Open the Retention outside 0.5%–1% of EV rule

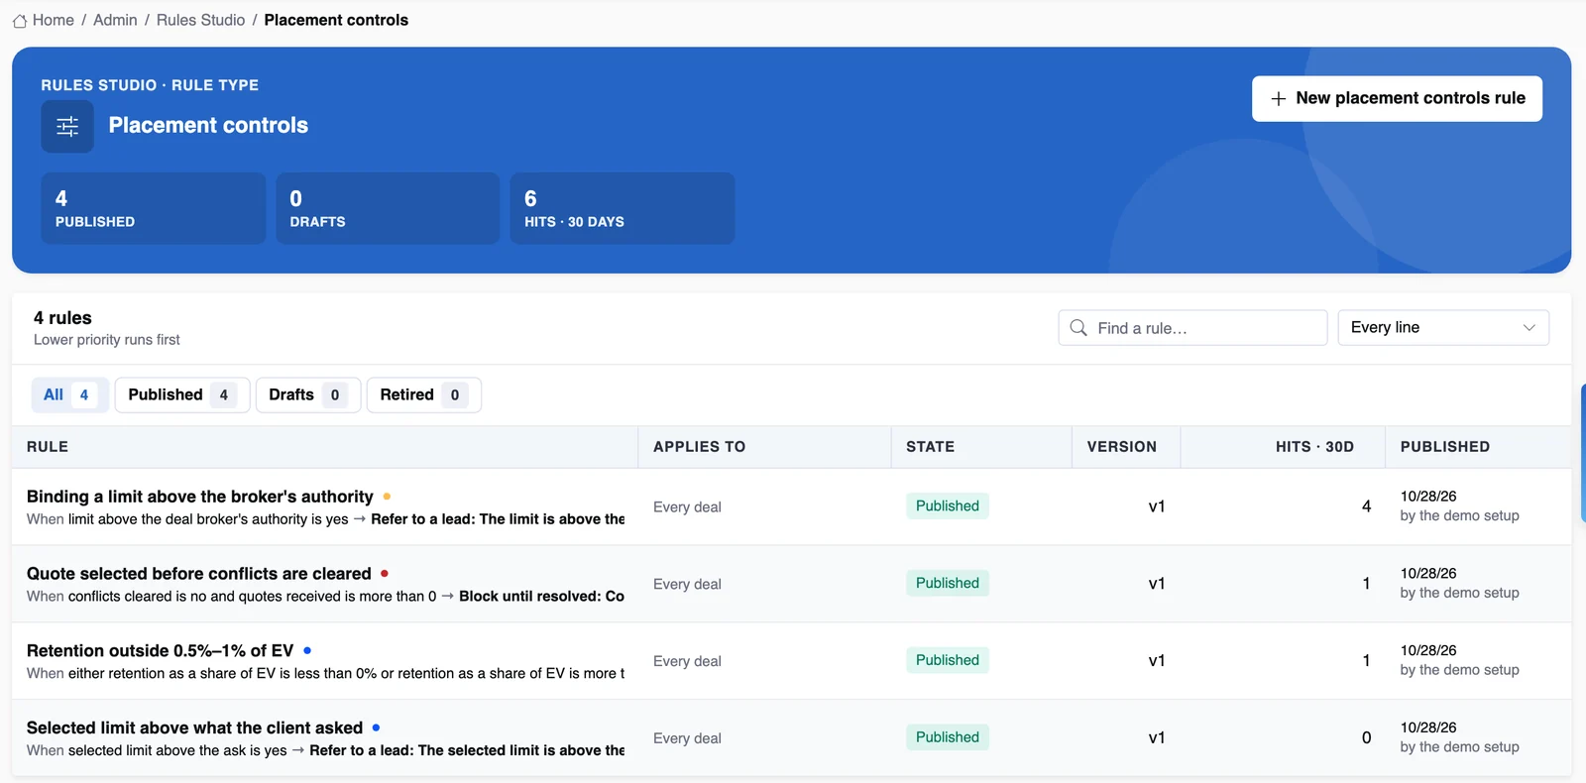(161, 651)
